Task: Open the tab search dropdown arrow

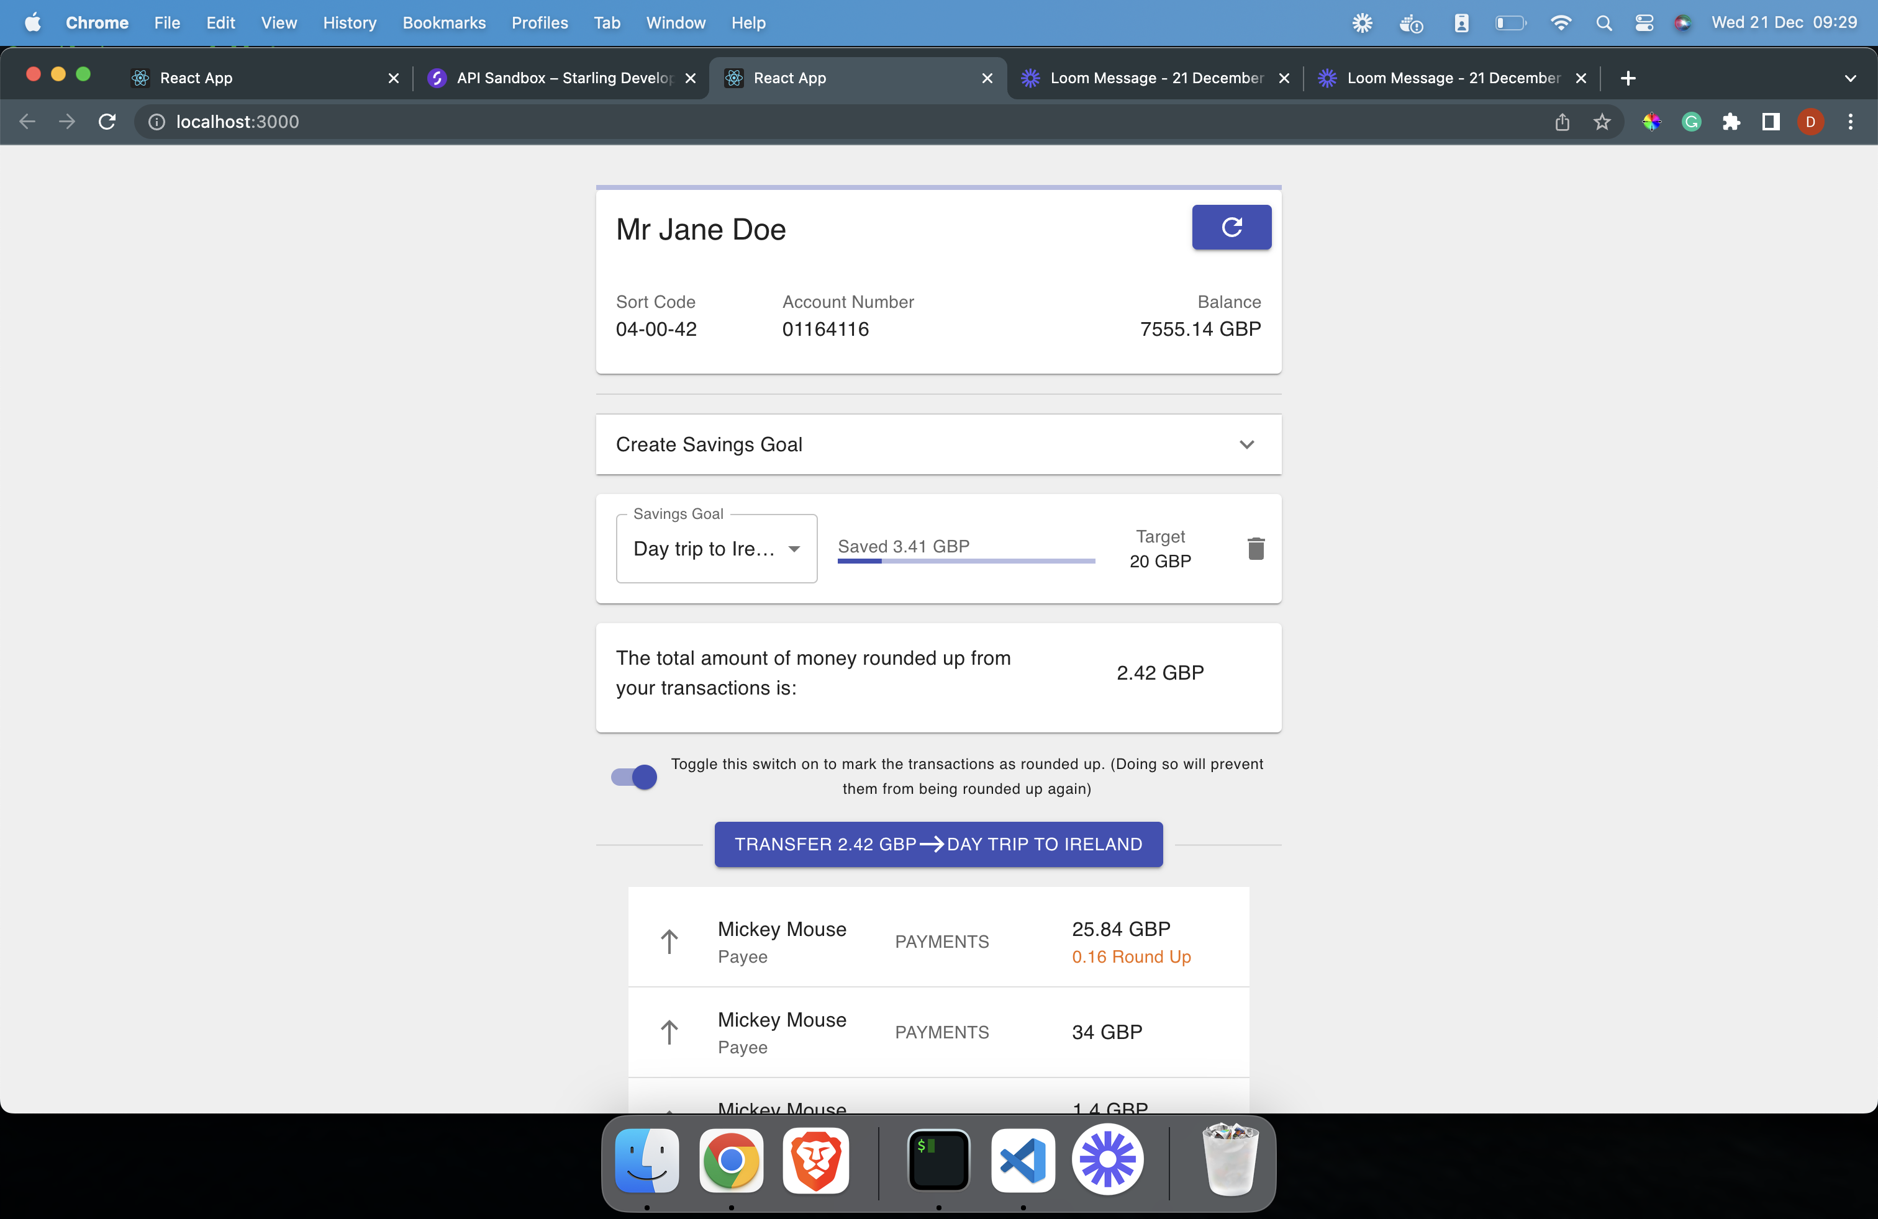Action: coord(1851,78)
